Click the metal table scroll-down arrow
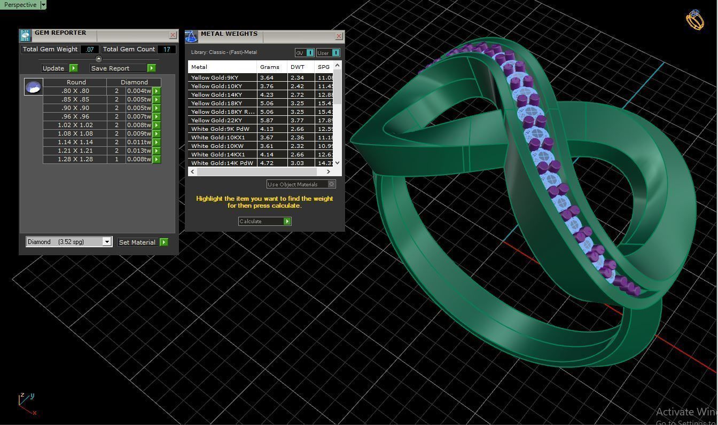The image size is (718, 425). click(x=337, y=163)
